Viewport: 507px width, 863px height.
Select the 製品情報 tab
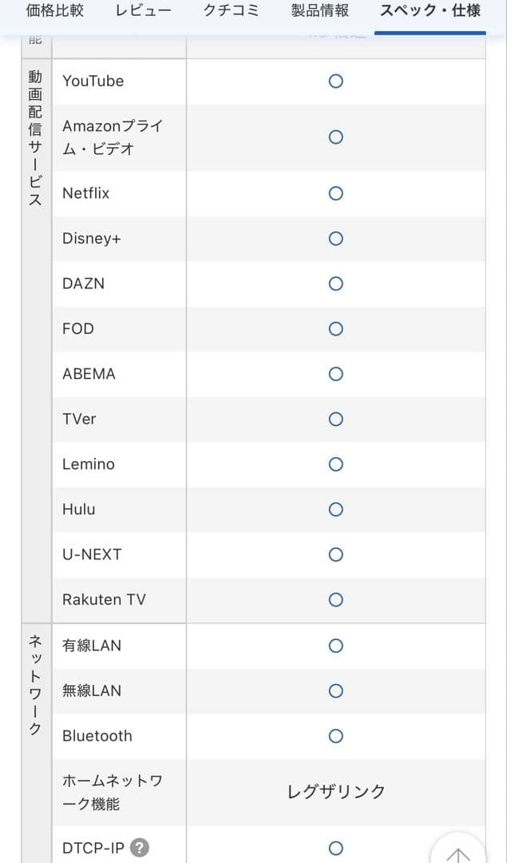[320, 11]
